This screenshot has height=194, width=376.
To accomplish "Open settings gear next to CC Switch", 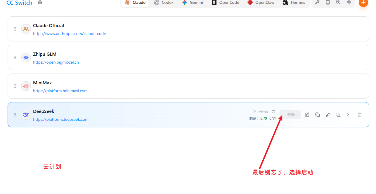I will click(40, 3).
